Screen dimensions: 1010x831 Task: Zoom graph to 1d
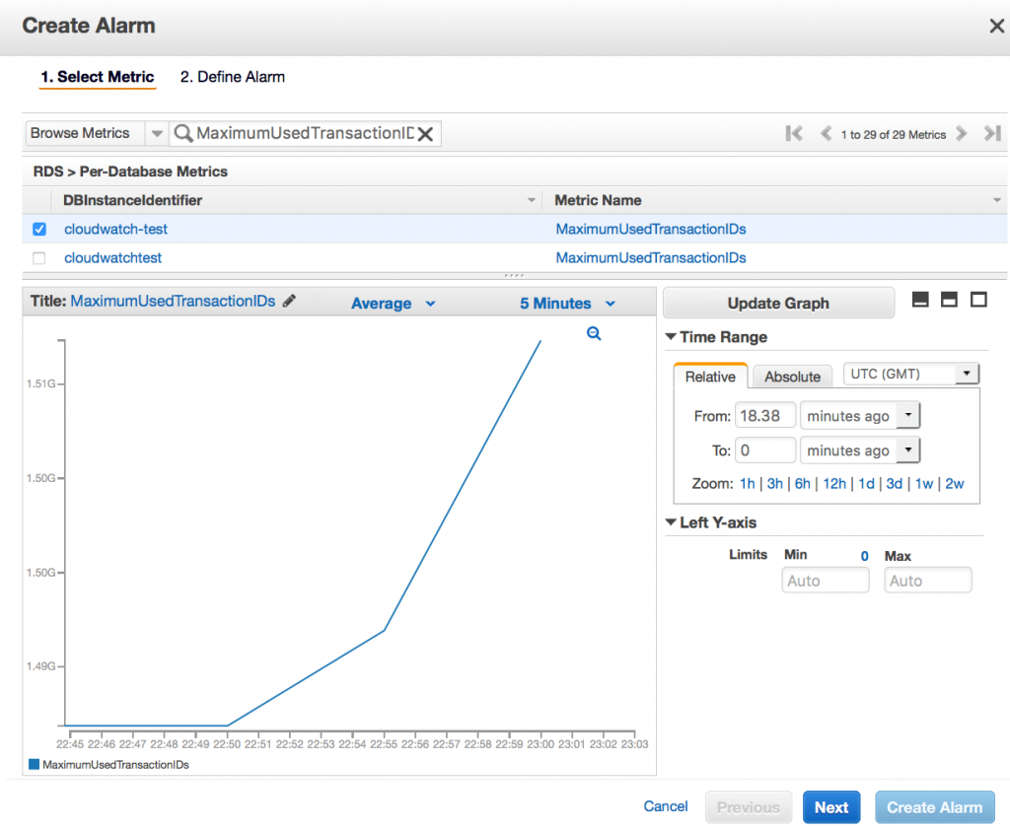tap(866, 483)
